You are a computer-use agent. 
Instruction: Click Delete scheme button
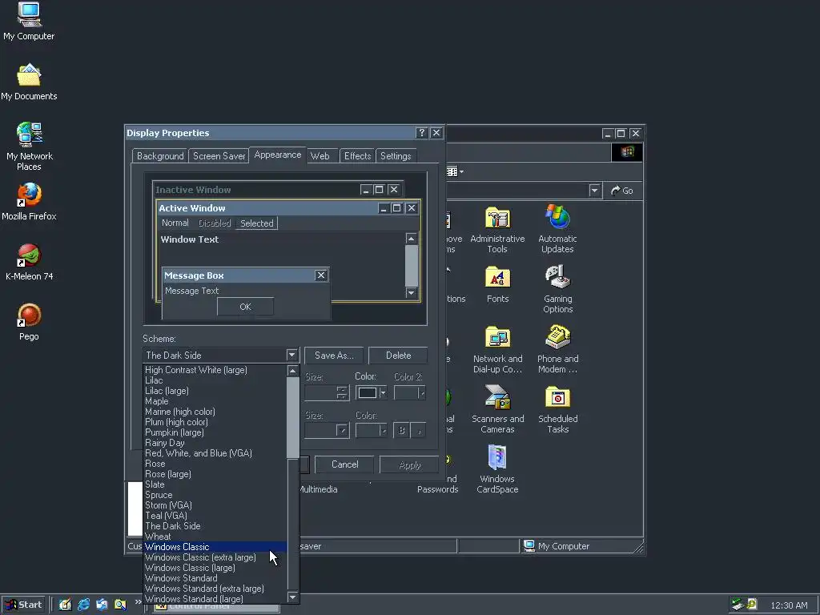pyautogui.click(x=399, y=356)
